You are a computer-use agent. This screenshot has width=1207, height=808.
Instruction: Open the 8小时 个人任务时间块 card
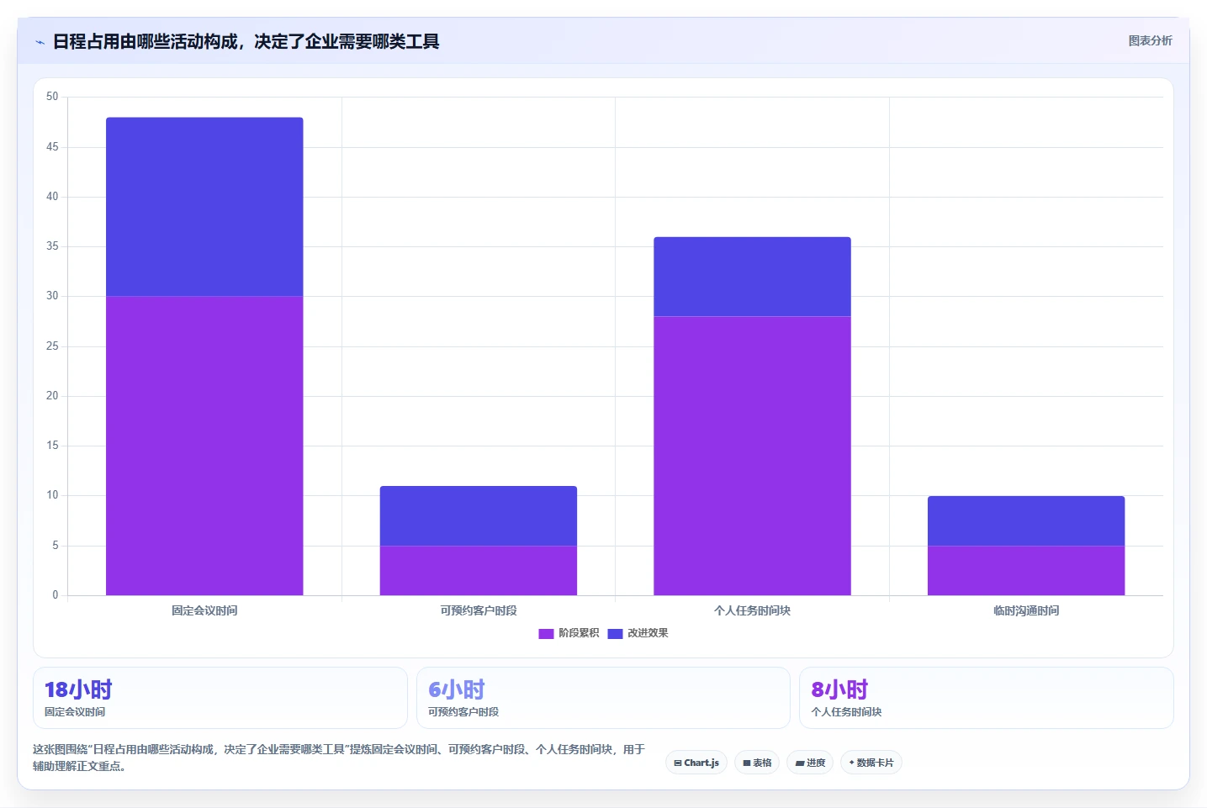986,698
